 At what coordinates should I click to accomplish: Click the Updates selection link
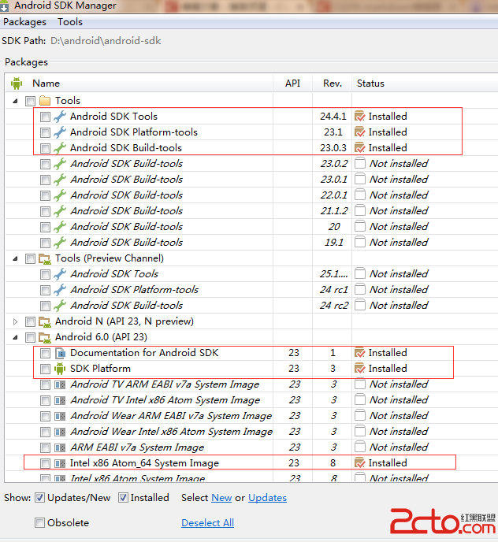coord(267,498)
